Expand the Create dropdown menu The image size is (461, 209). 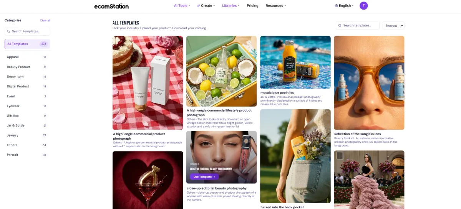[206, 6]
